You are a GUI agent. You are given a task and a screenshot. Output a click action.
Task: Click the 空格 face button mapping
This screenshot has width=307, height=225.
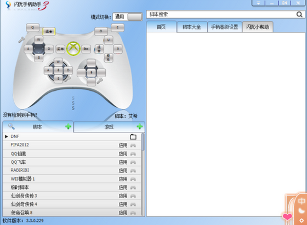(x=109, y=57)
